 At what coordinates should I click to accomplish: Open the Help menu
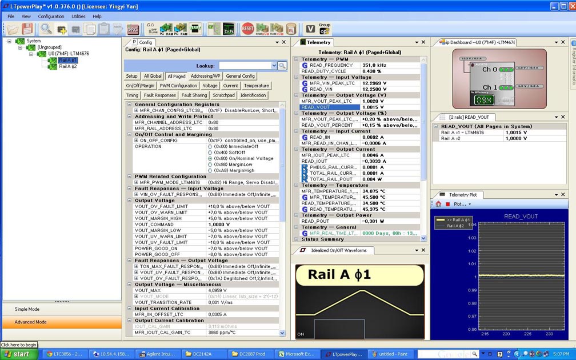[97, 17]
